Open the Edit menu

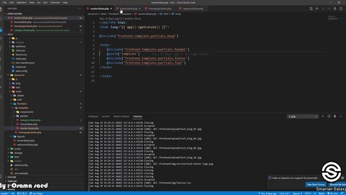[11, 2]
